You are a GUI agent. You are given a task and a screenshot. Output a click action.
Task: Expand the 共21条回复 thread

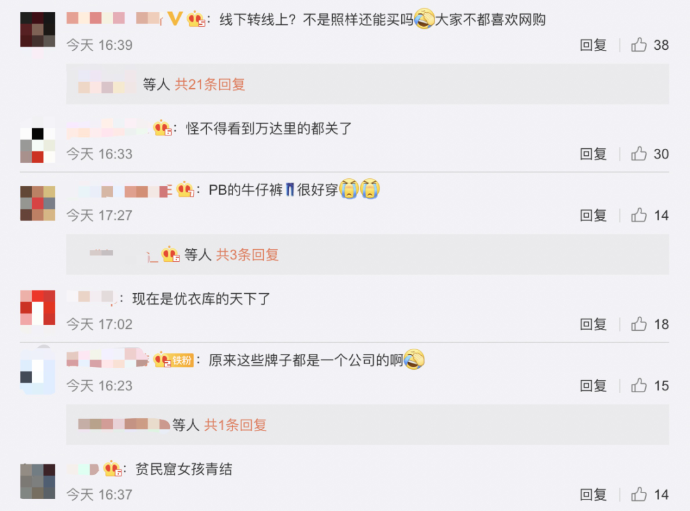click(x=210, y=84)
